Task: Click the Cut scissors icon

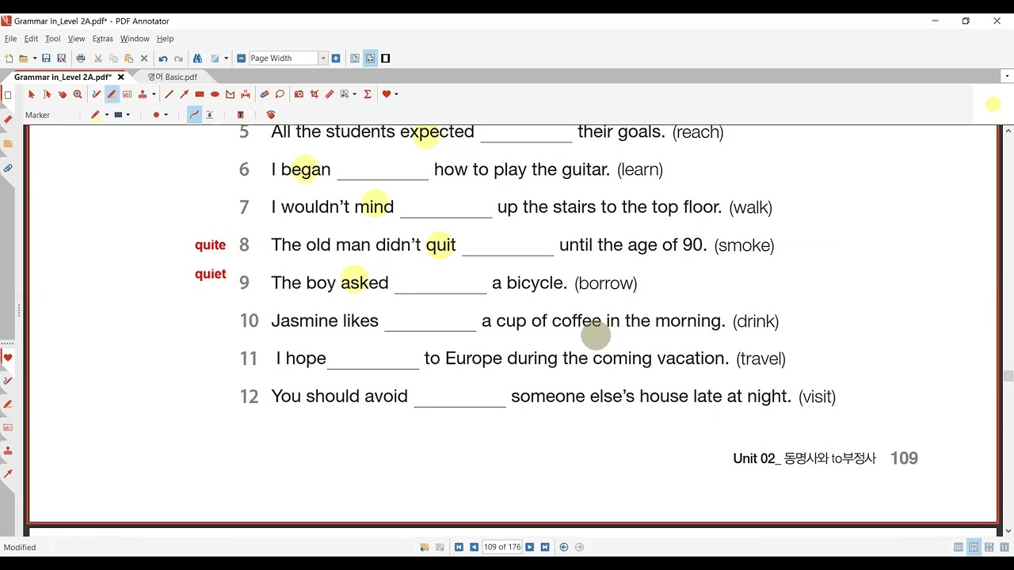Action: [98, 59]
